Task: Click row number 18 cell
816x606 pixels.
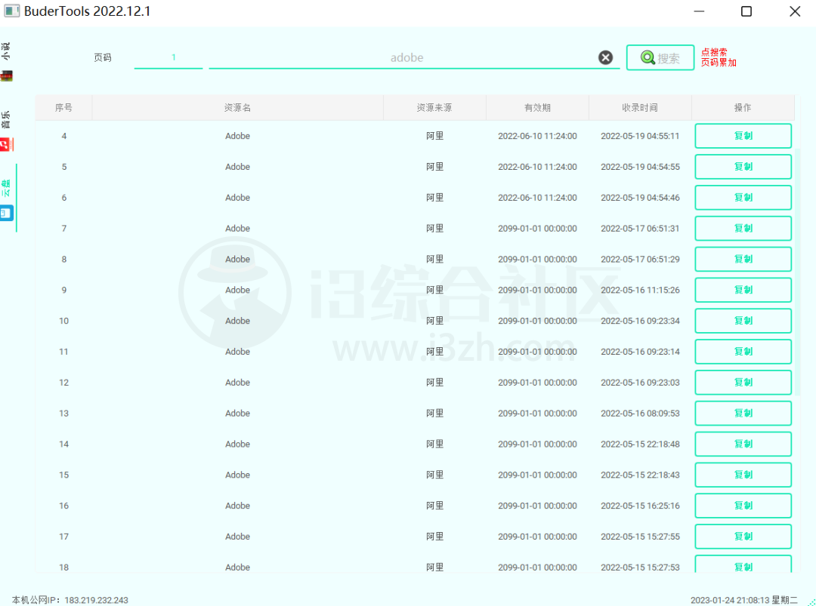Action: click(63, 567)
